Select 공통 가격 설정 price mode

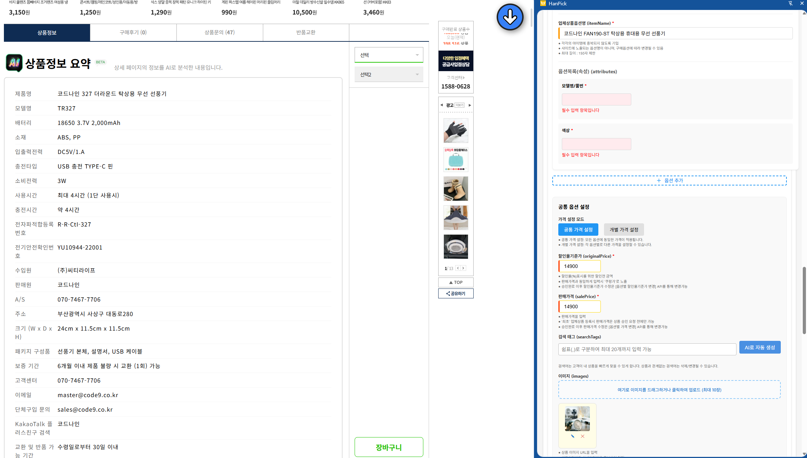[578, 229]
